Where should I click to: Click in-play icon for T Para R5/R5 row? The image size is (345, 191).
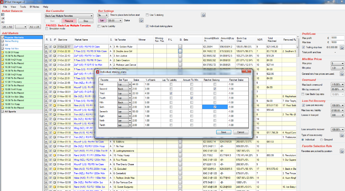coord(54,51)
